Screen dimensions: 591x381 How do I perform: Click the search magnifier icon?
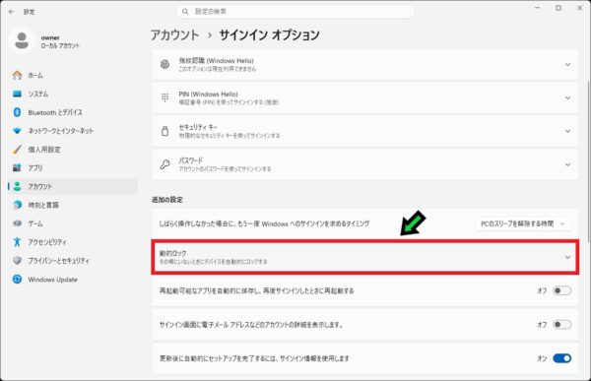click(185, 12)
